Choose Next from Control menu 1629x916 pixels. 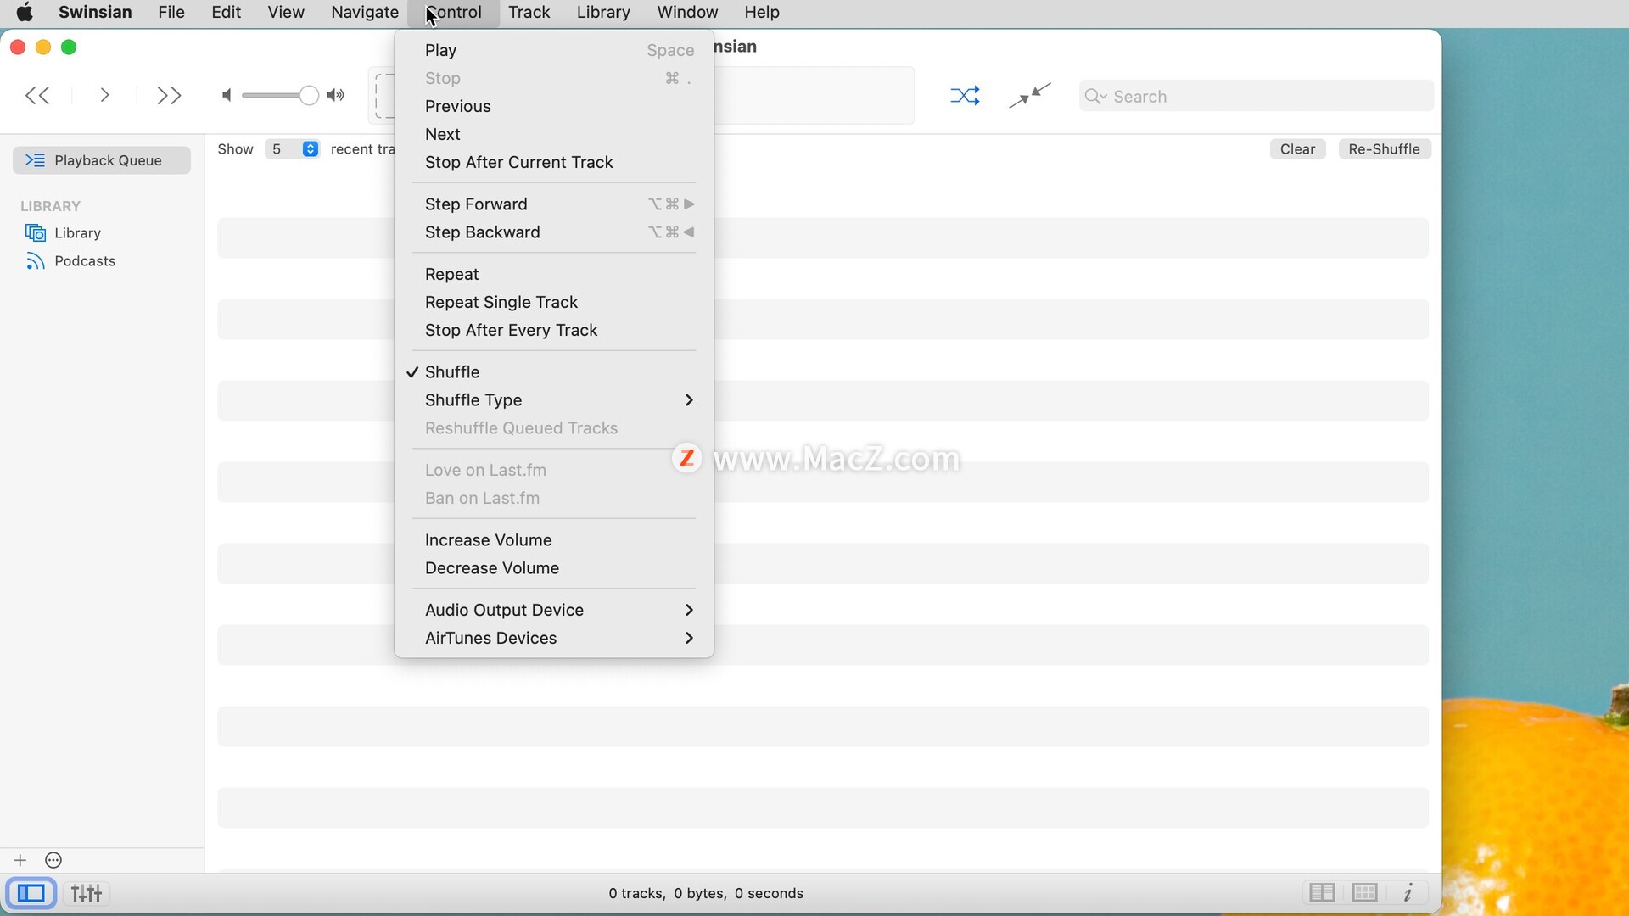[554, 134]
